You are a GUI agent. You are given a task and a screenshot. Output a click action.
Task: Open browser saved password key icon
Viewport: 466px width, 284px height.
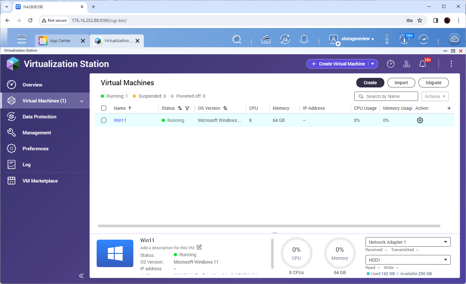click(x=410, y=20)
